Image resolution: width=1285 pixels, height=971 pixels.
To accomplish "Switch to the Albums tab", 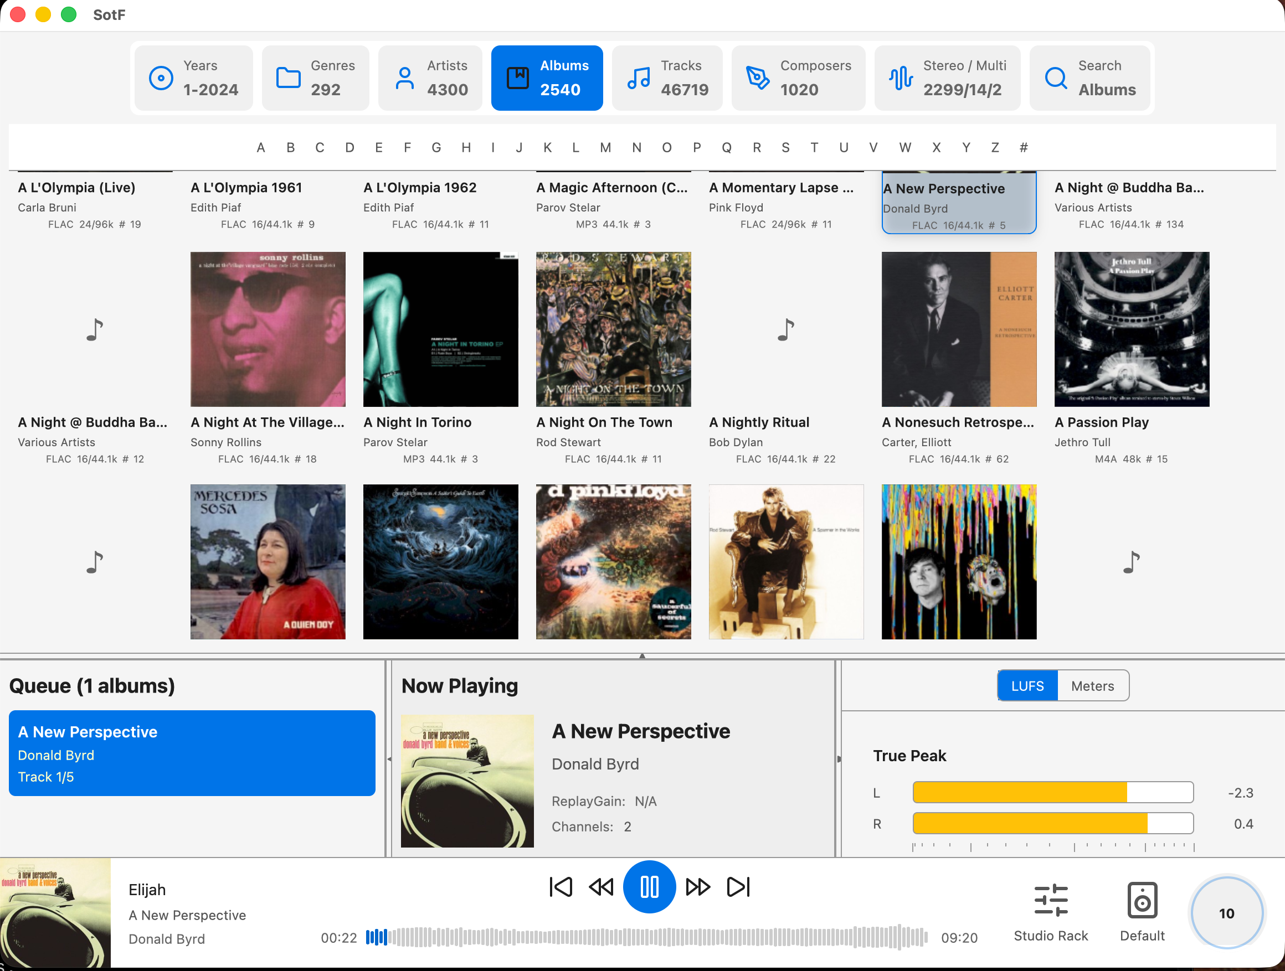I will click(x=547, y=78).
